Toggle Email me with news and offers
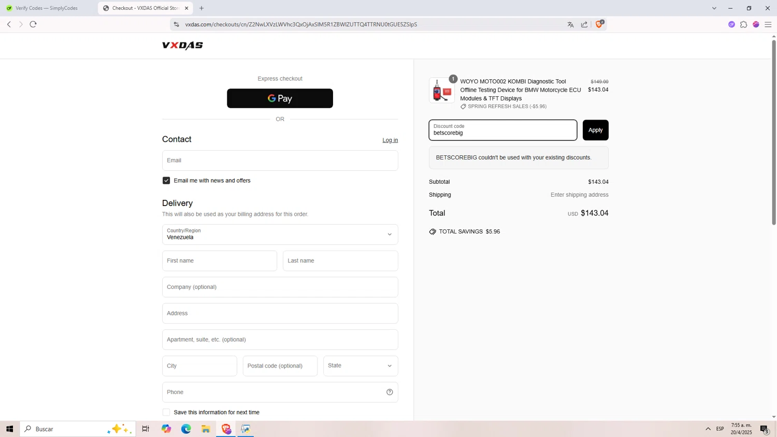The image size is (777, 437). (x=166, y=181)
